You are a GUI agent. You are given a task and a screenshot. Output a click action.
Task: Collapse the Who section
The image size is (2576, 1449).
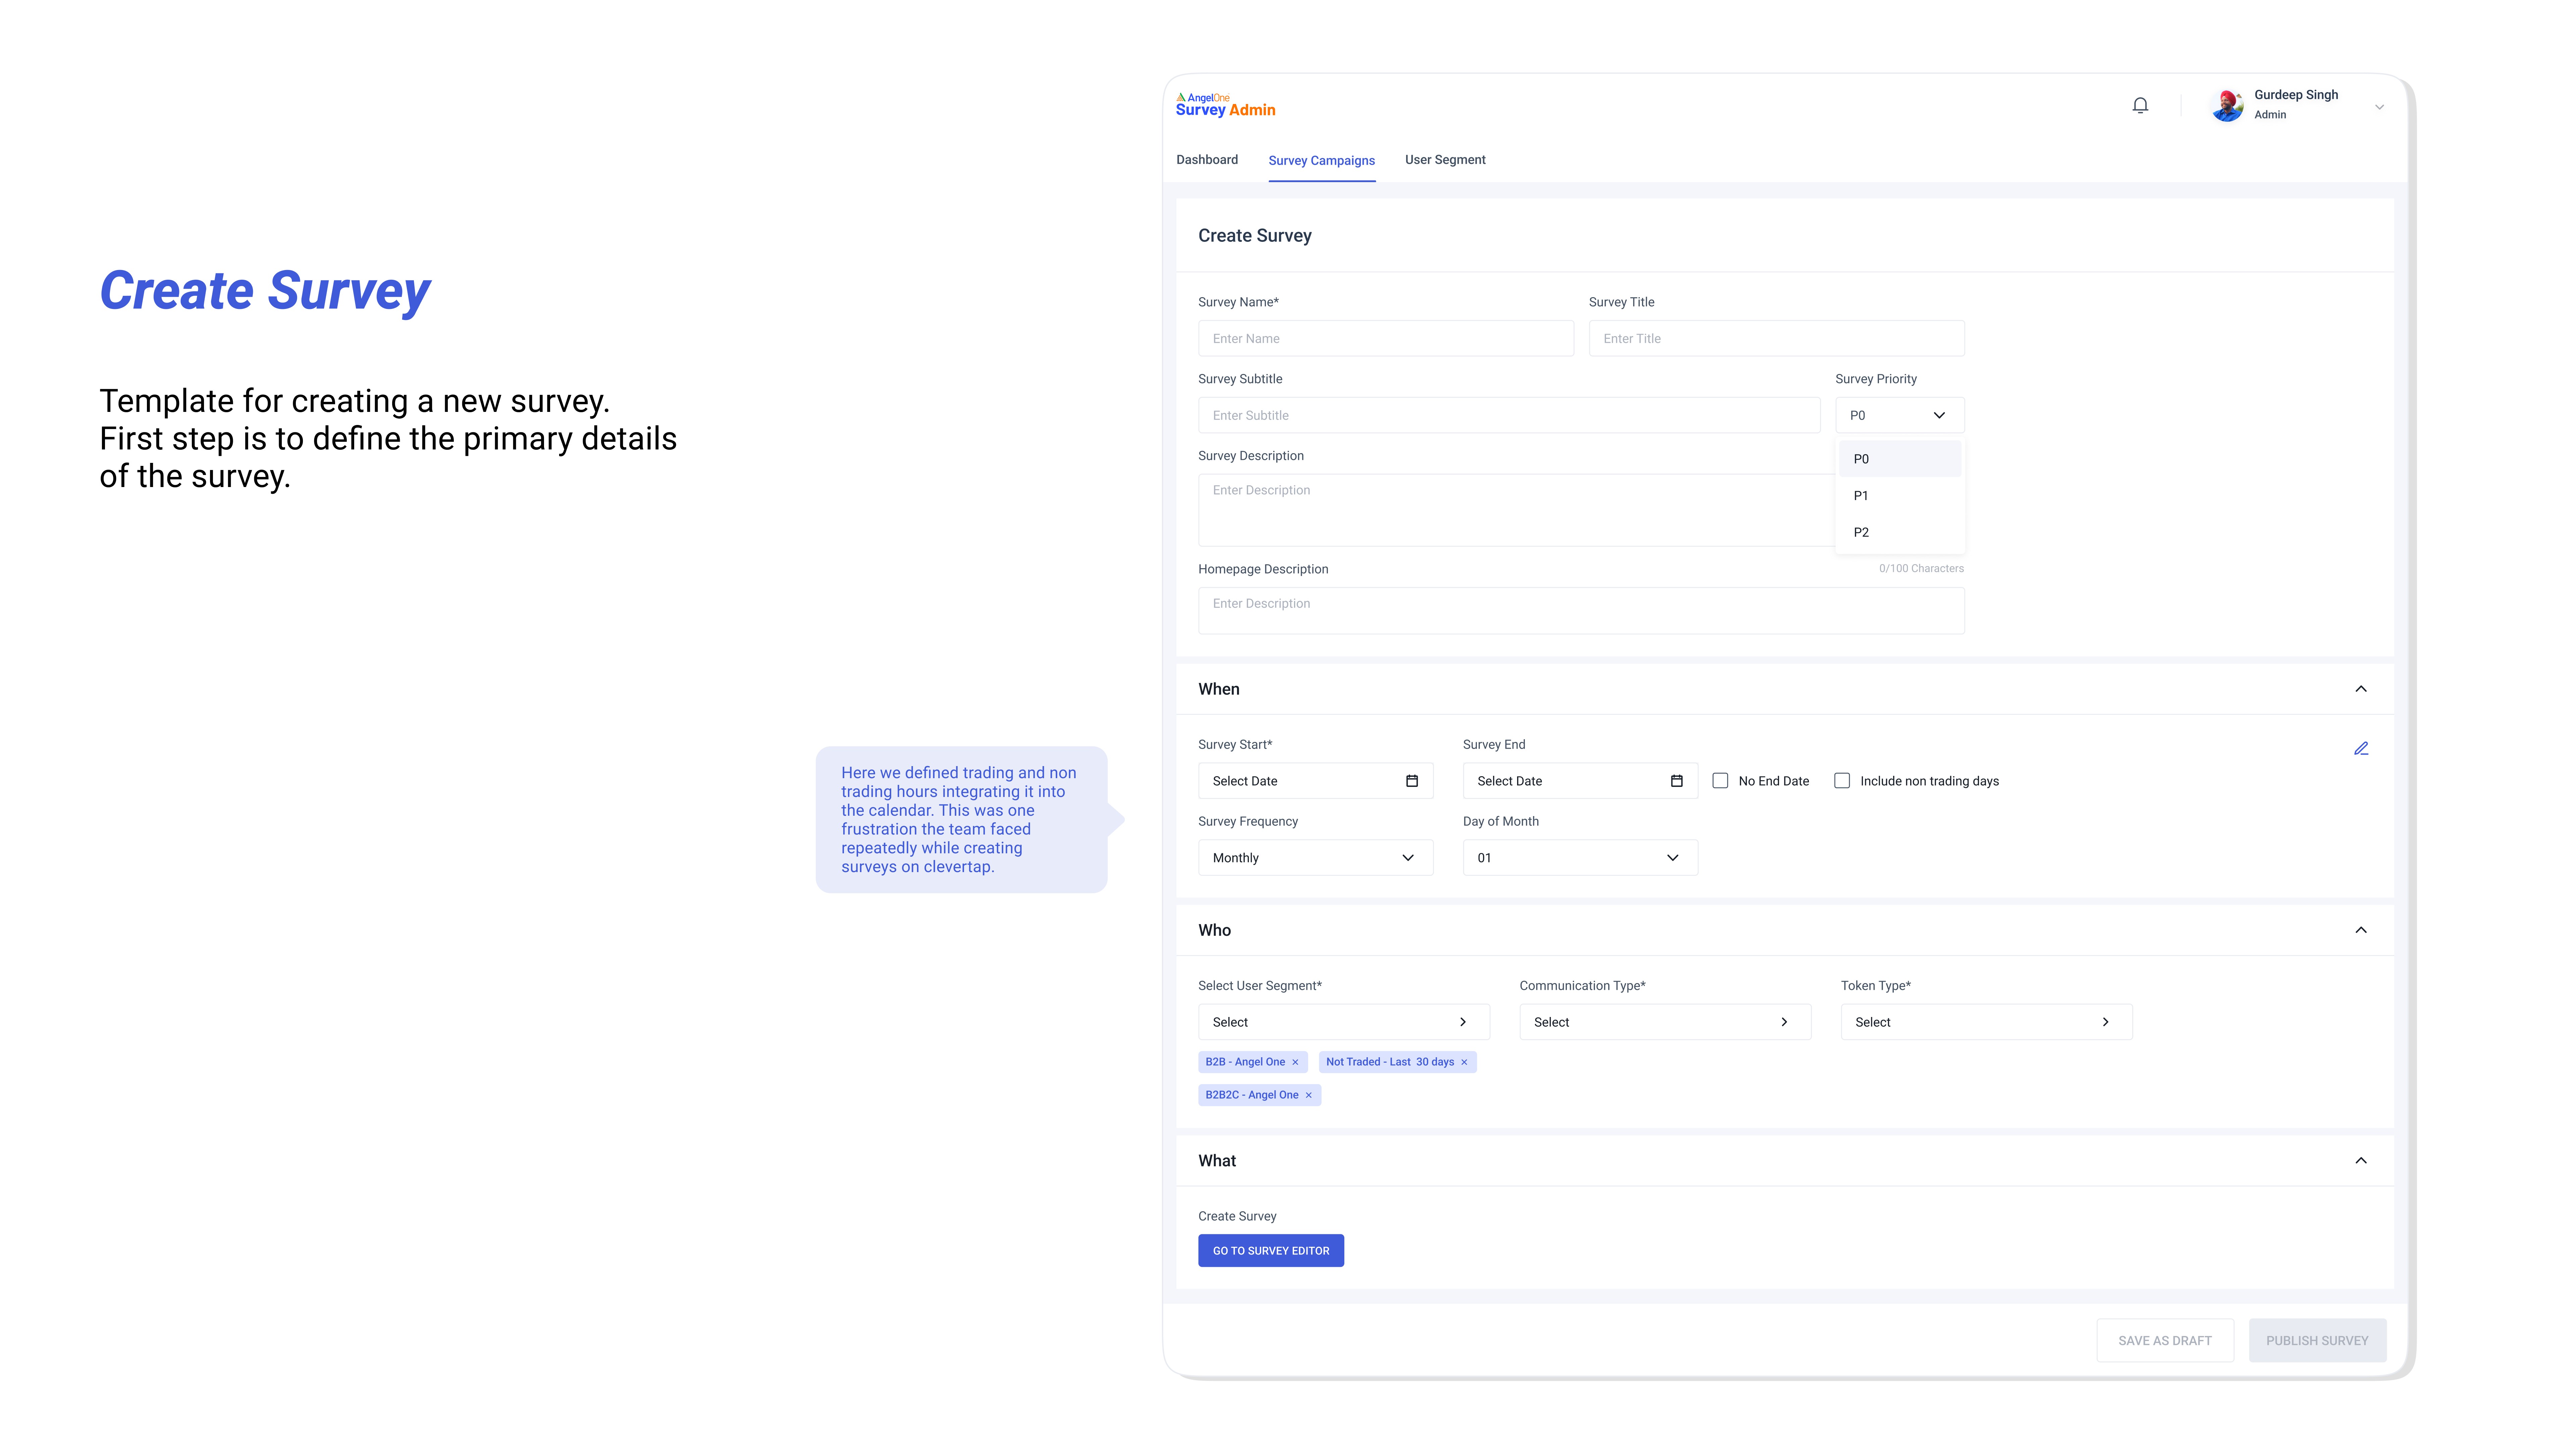(2361, 930)
